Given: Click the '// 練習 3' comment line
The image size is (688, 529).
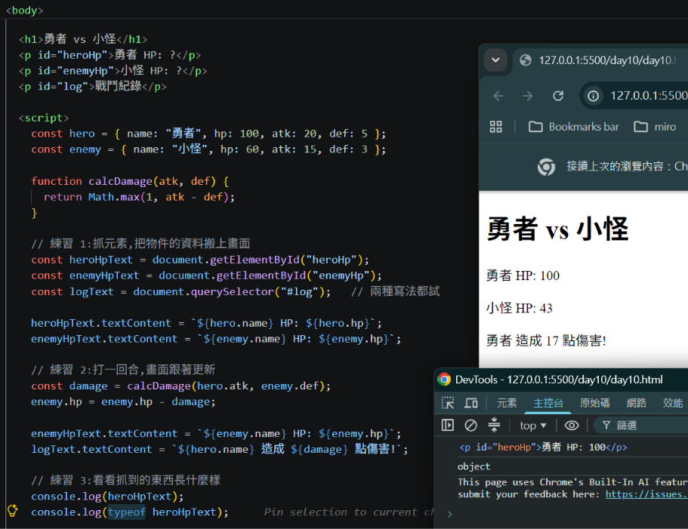Looking at the screenshot, I should 126,481.
